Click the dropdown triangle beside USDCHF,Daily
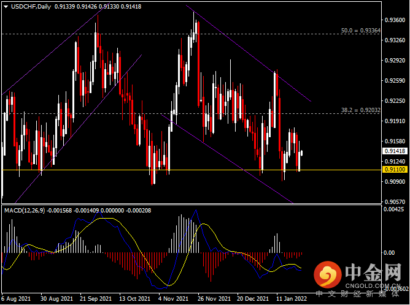This screenshot has height=305, width=410. tap(6, 7)
